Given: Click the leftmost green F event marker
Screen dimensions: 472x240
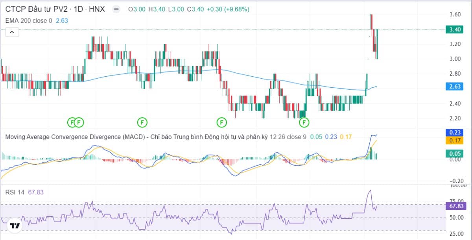Looking at the screenshot, I should 72,122.
